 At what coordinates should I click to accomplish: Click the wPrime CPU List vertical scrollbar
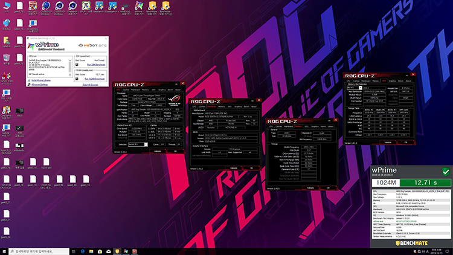coord(70,68)
